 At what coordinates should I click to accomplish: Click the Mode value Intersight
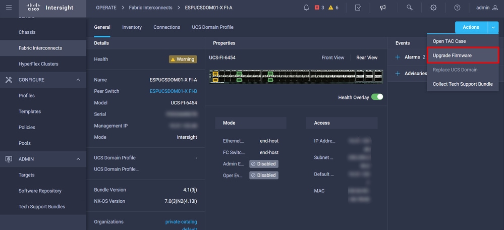[187, 137]
